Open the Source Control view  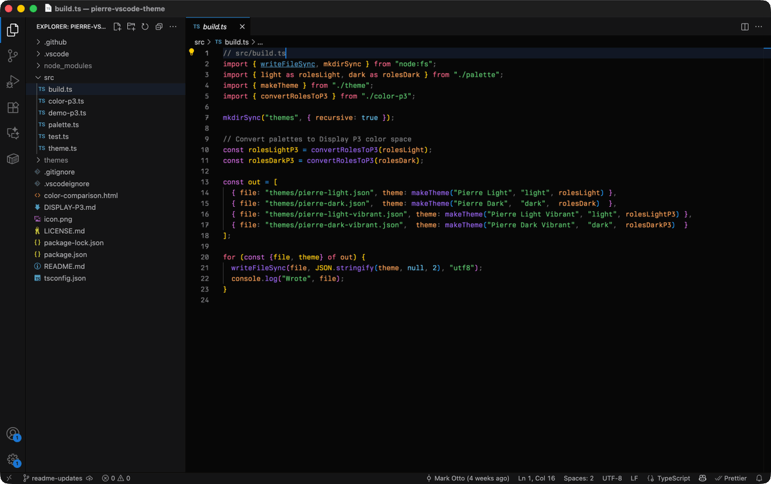coord(13,56)
